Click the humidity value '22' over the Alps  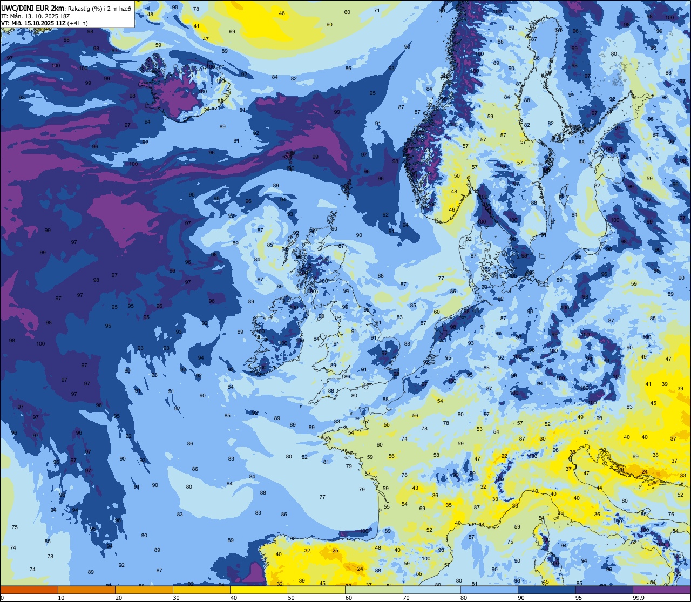[504, 456]
